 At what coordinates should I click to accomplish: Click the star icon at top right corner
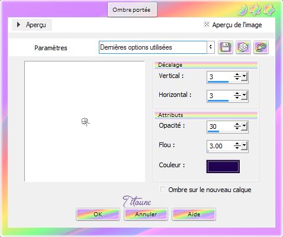click(x=269, y=10)
